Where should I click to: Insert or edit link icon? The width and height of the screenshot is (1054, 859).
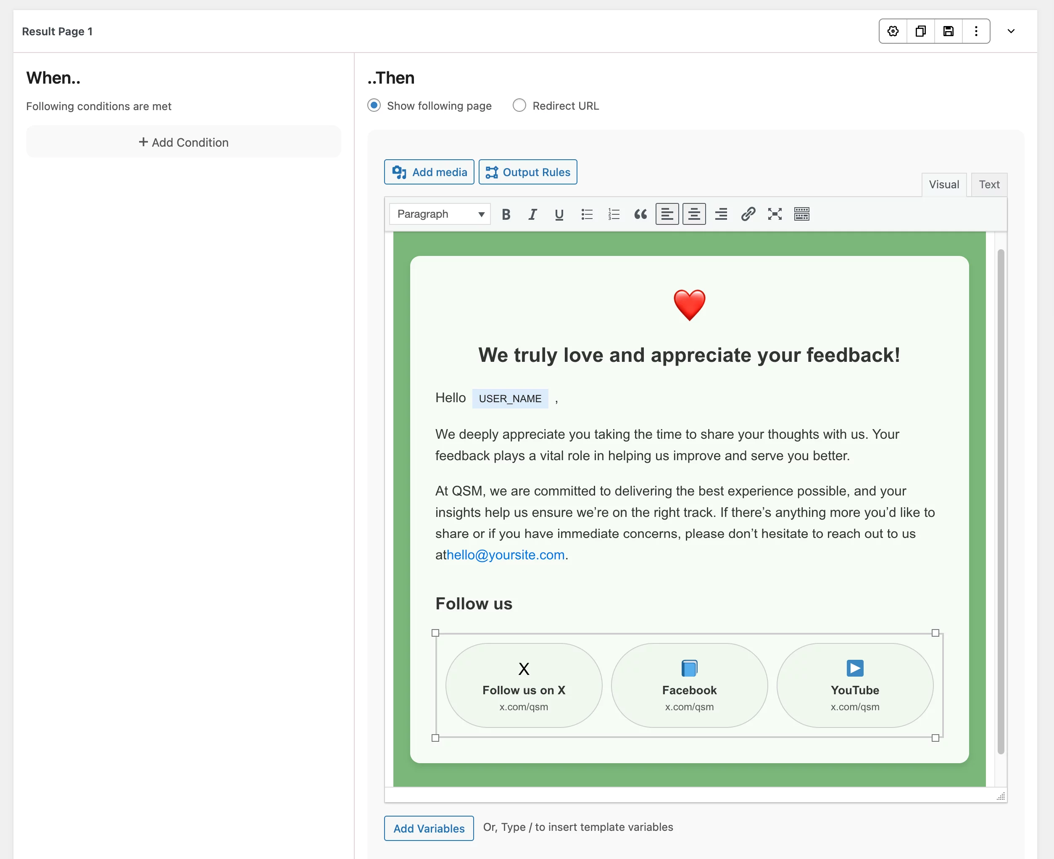[748, 214]
